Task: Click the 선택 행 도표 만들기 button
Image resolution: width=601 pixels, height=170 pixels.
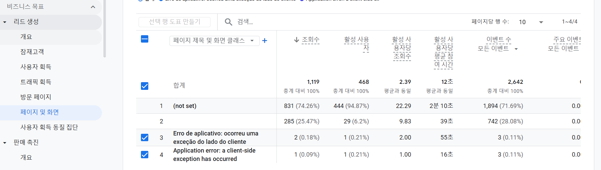Action: pos(175,22)
